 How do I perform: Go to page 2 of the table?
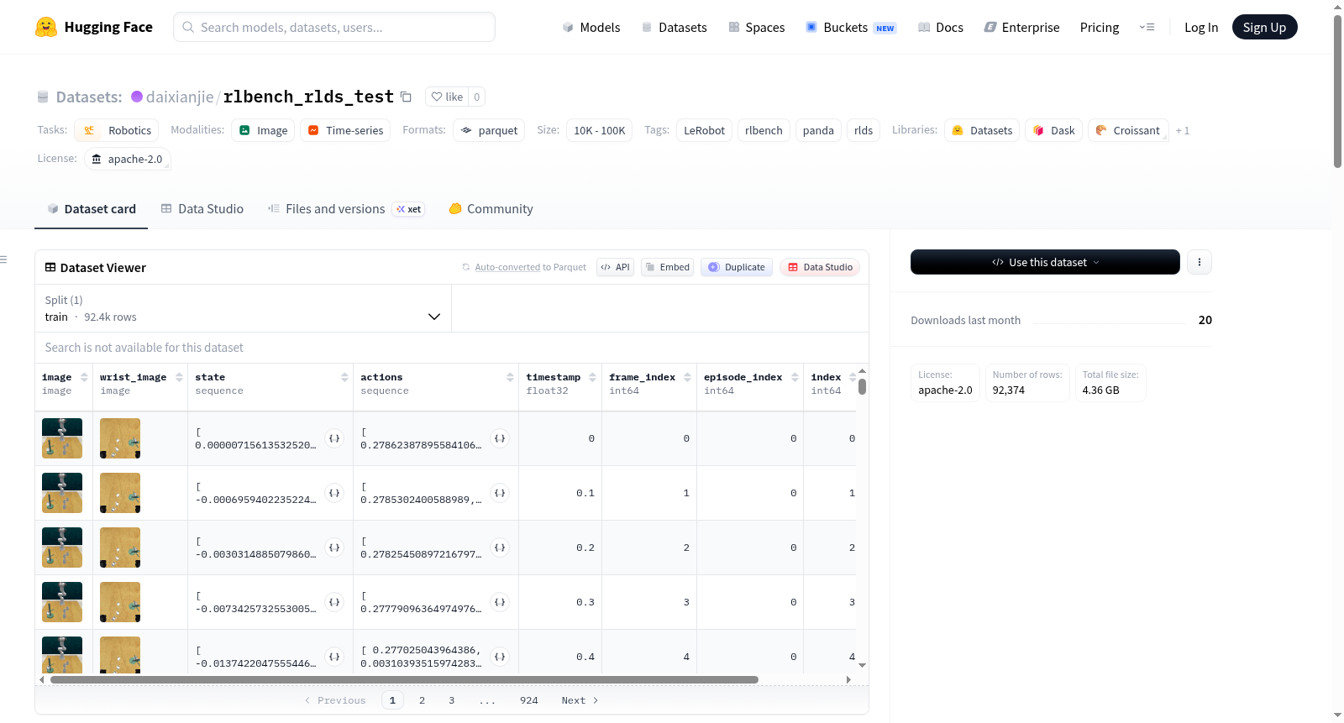(422, 700)
